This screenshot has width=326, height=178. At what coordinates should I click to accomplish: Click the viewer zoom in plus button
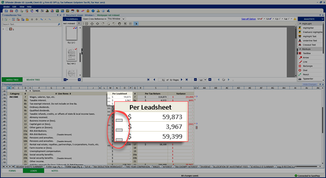coord(210,80)
